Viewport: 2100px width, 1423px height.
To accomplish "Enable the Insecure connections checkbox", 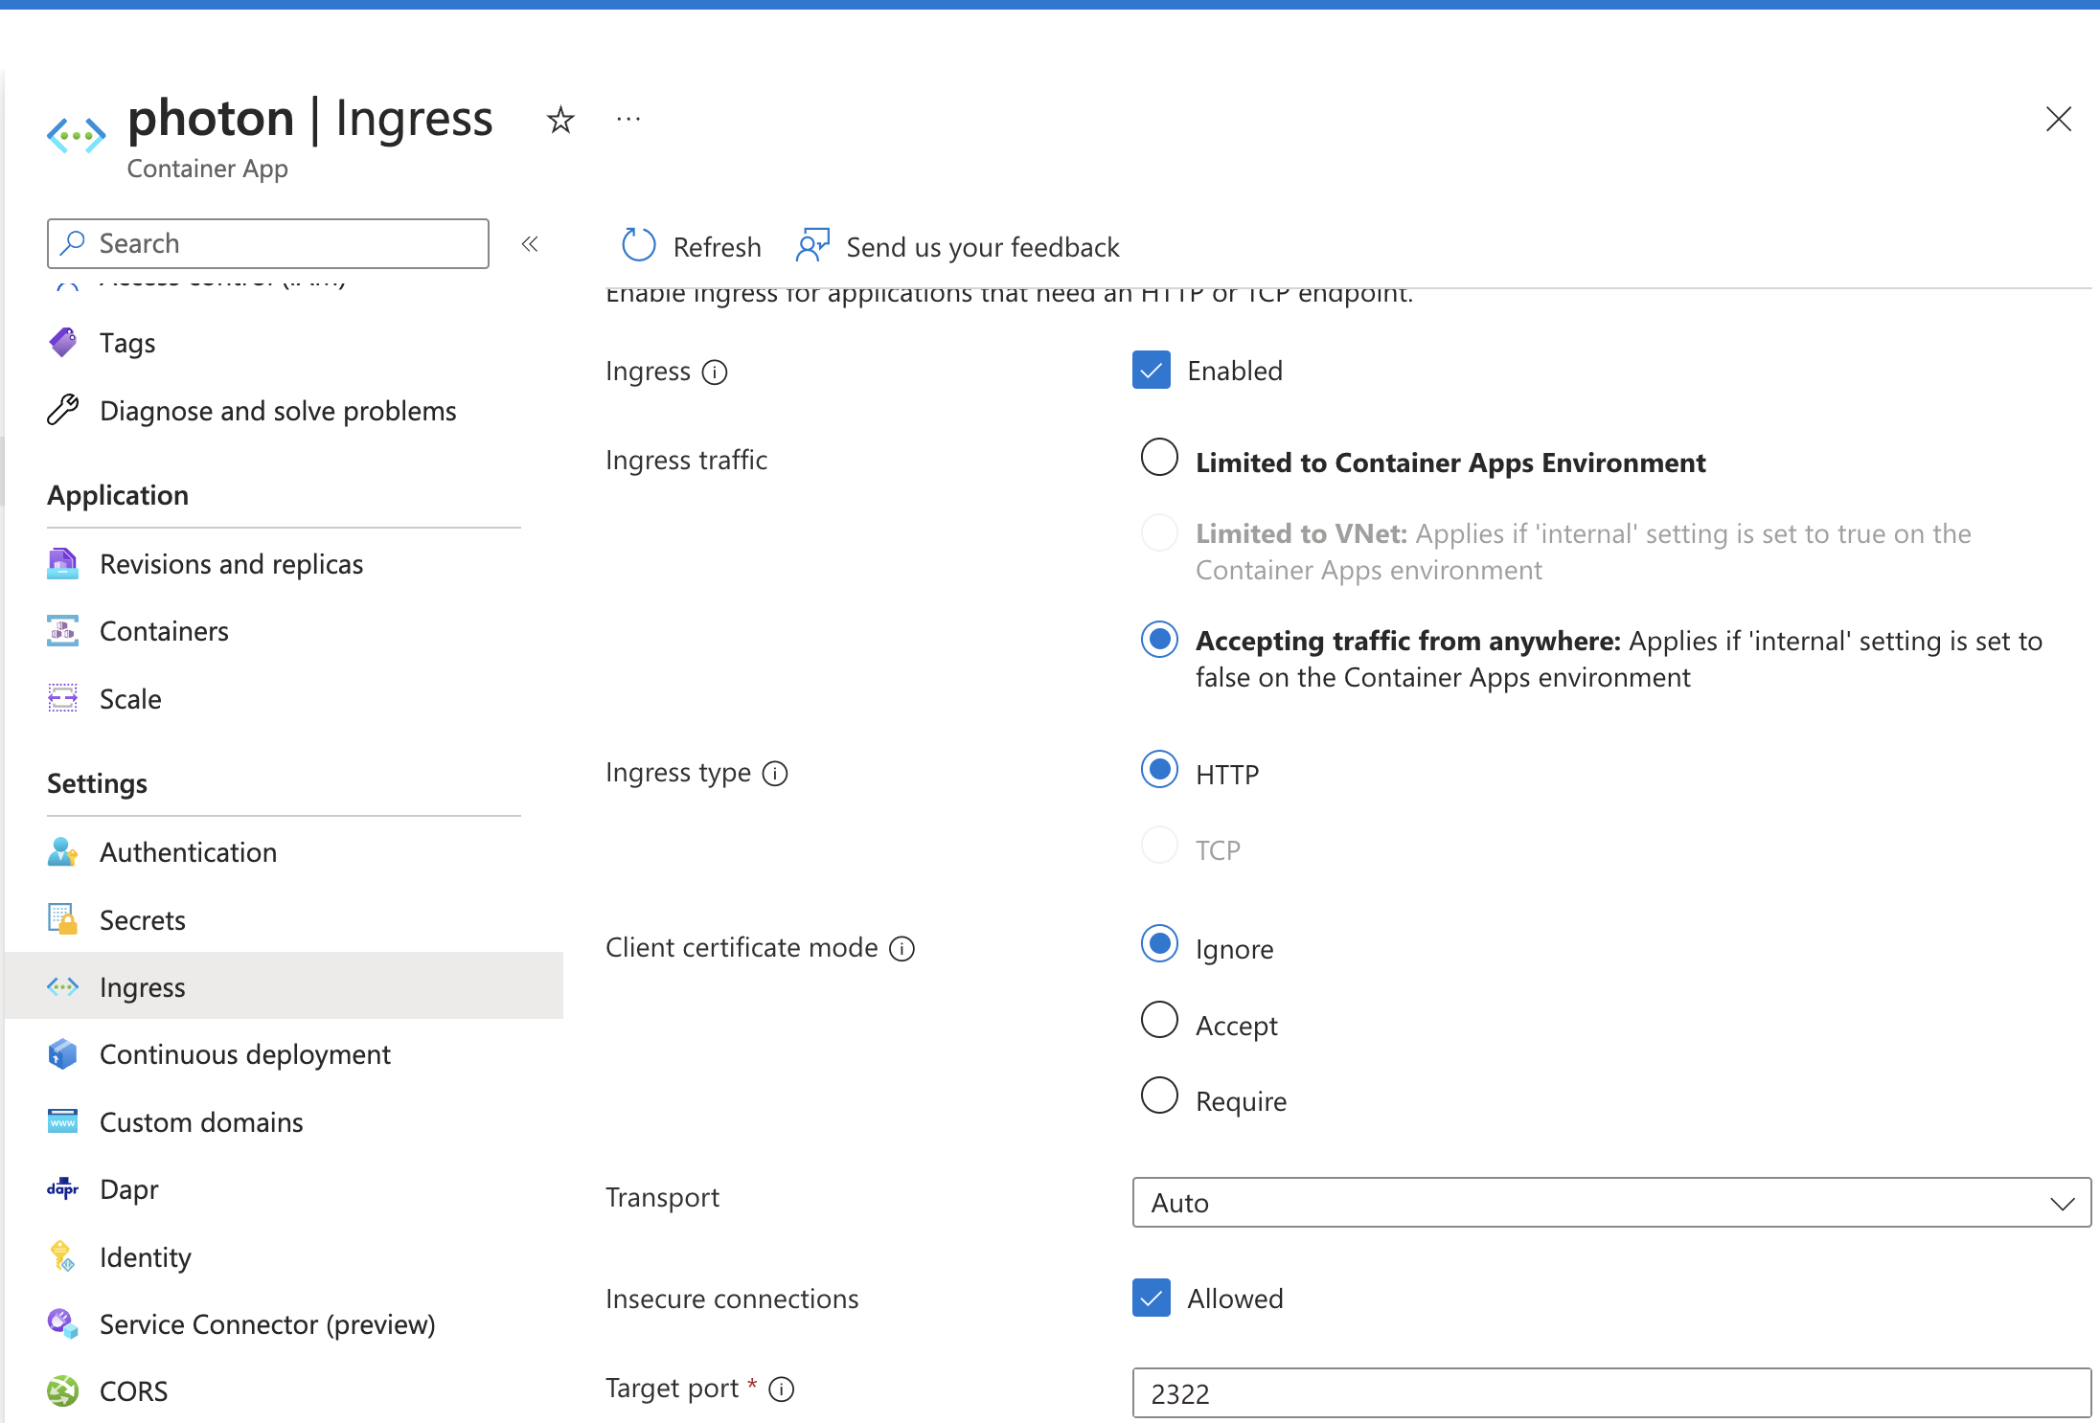I will tap(1152, 1298).
